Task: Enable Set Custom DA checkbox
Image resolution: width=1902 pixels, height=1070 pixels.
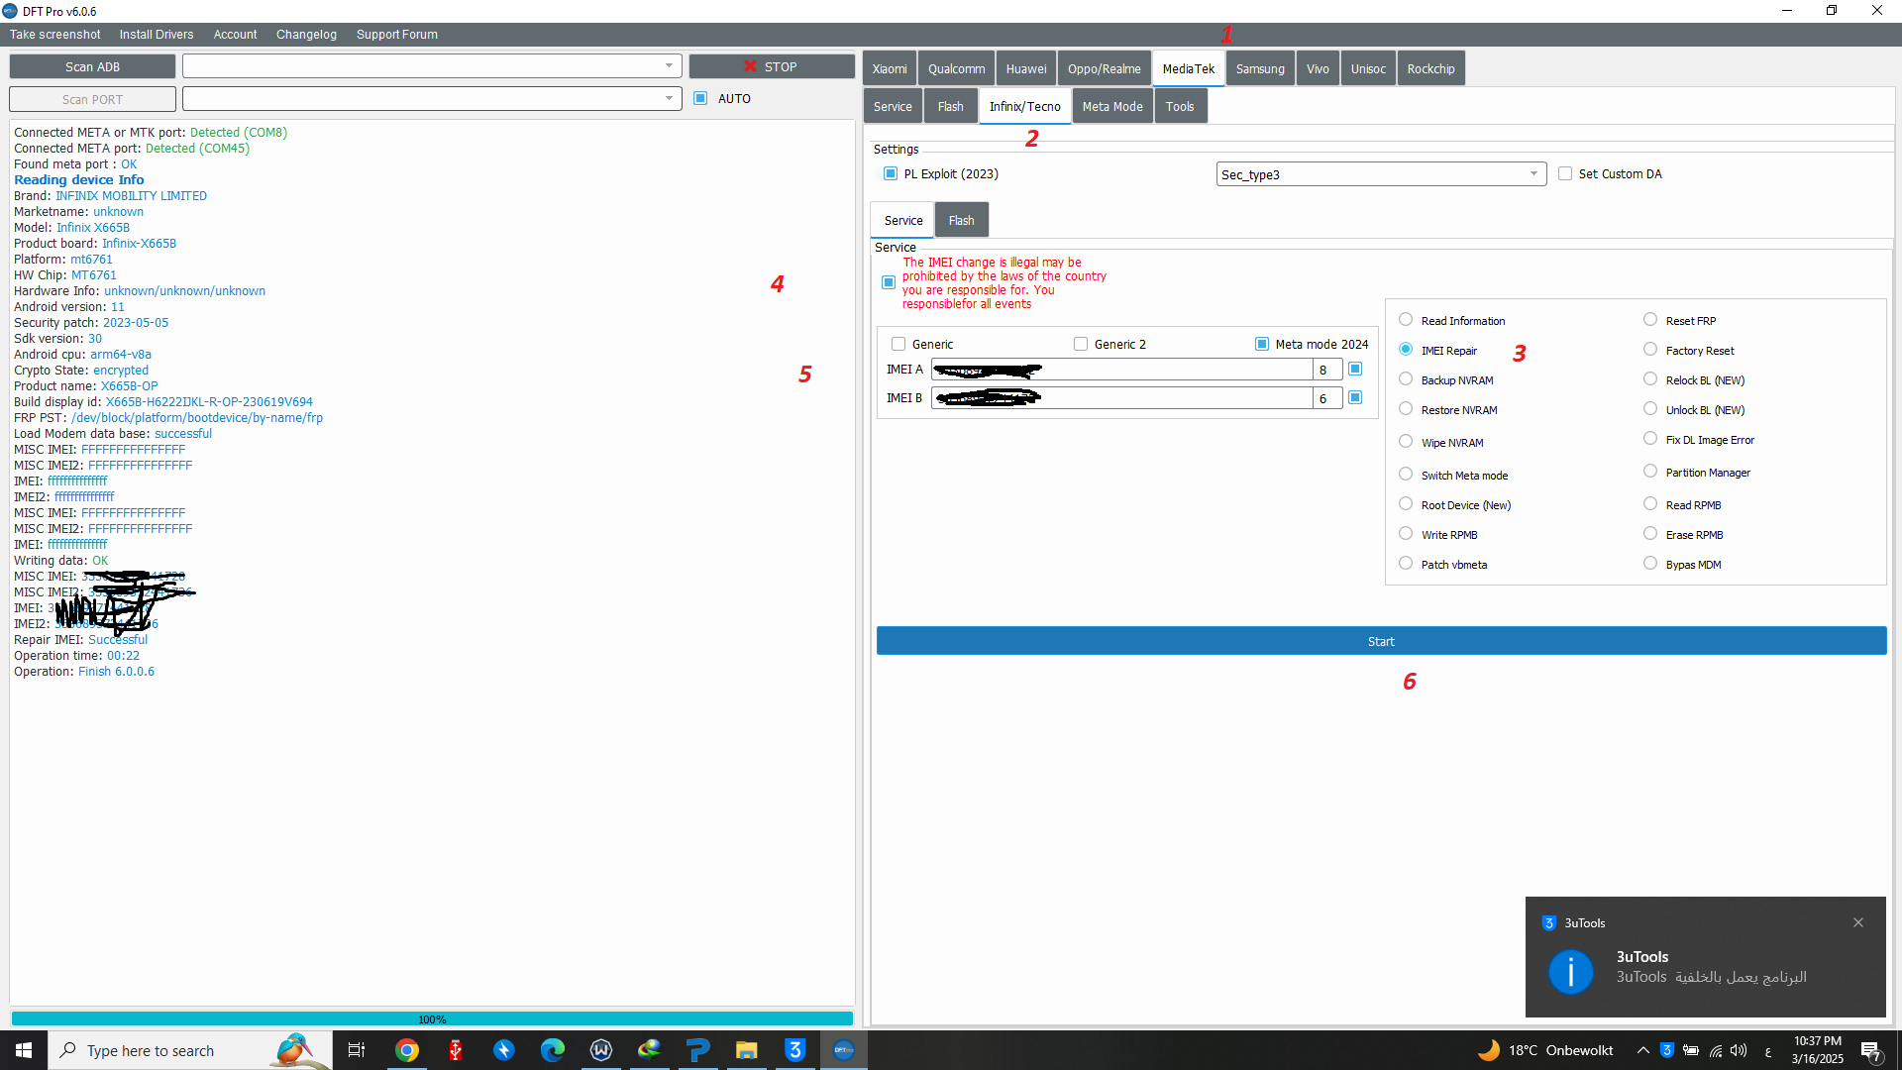Action: (1565, 173)
